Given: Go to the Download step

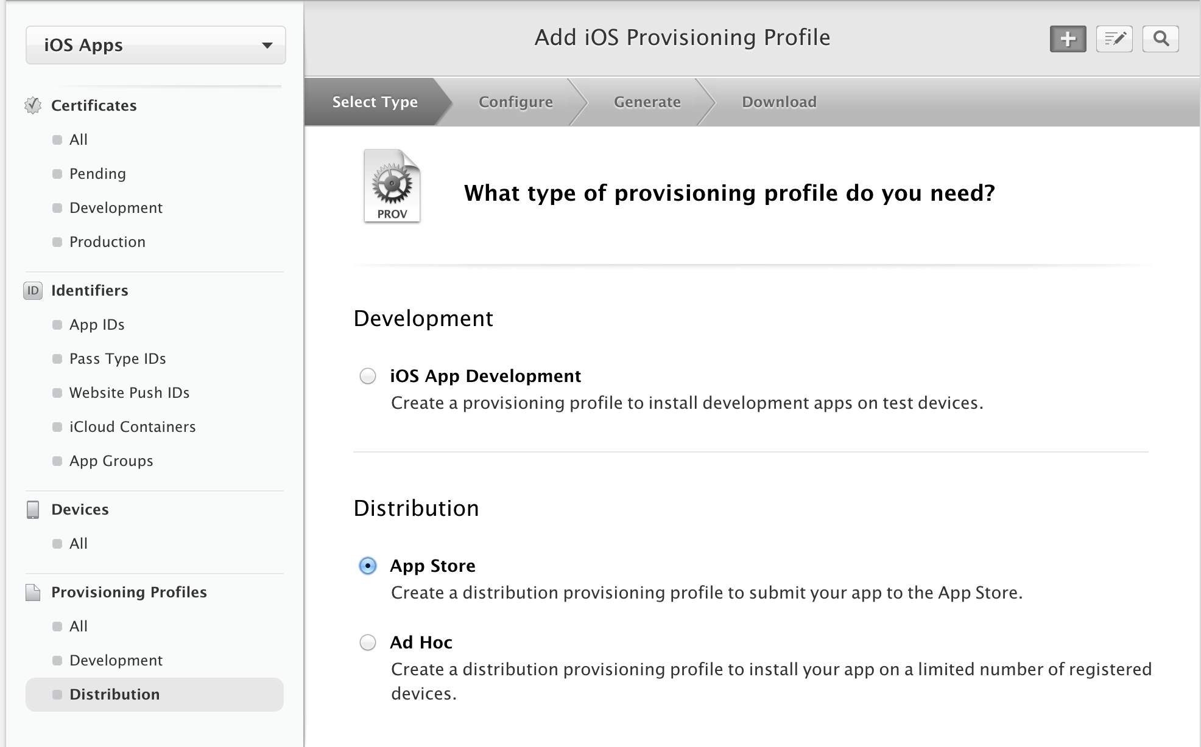Looking at the screenshot, I should [779, 102].
